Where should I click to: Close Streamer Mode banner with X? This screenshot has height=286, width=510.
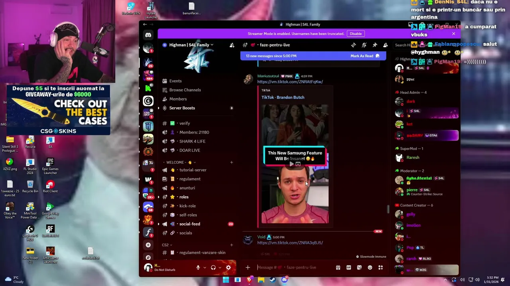coord(453,34)
